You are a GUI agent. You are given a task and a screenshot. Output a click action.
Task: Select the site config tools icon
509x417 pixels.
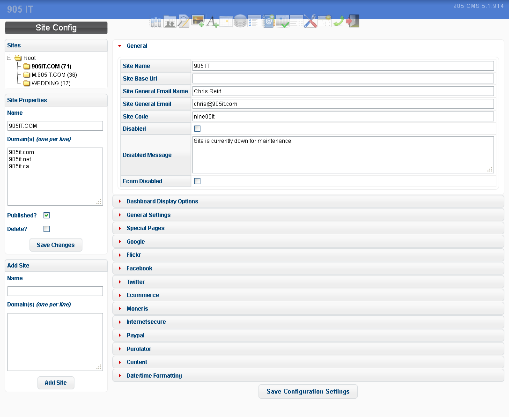point(310,21)
